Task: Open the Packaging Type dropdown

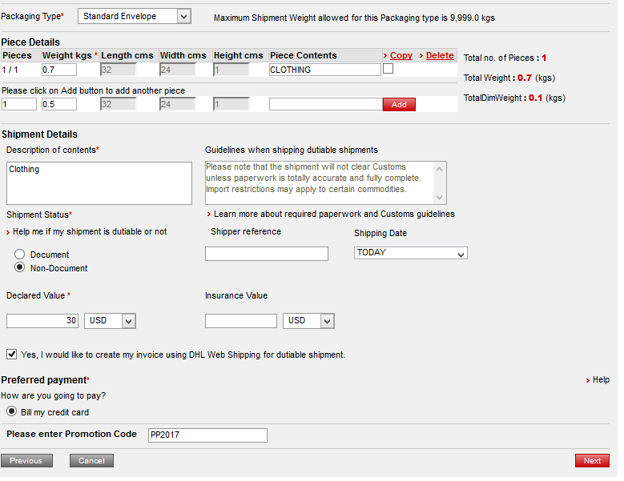Action: (135, 16)
